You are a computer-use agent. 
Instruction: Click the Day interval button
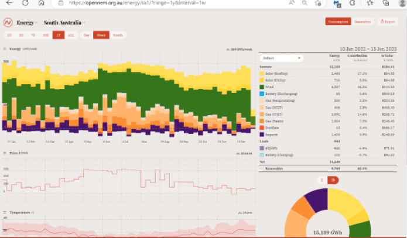coord(87,35)
